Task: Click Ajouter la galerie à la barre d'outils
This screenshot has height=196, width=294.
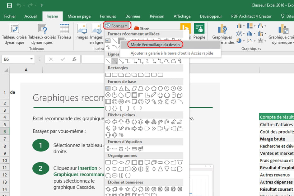Action: (172, 53)
